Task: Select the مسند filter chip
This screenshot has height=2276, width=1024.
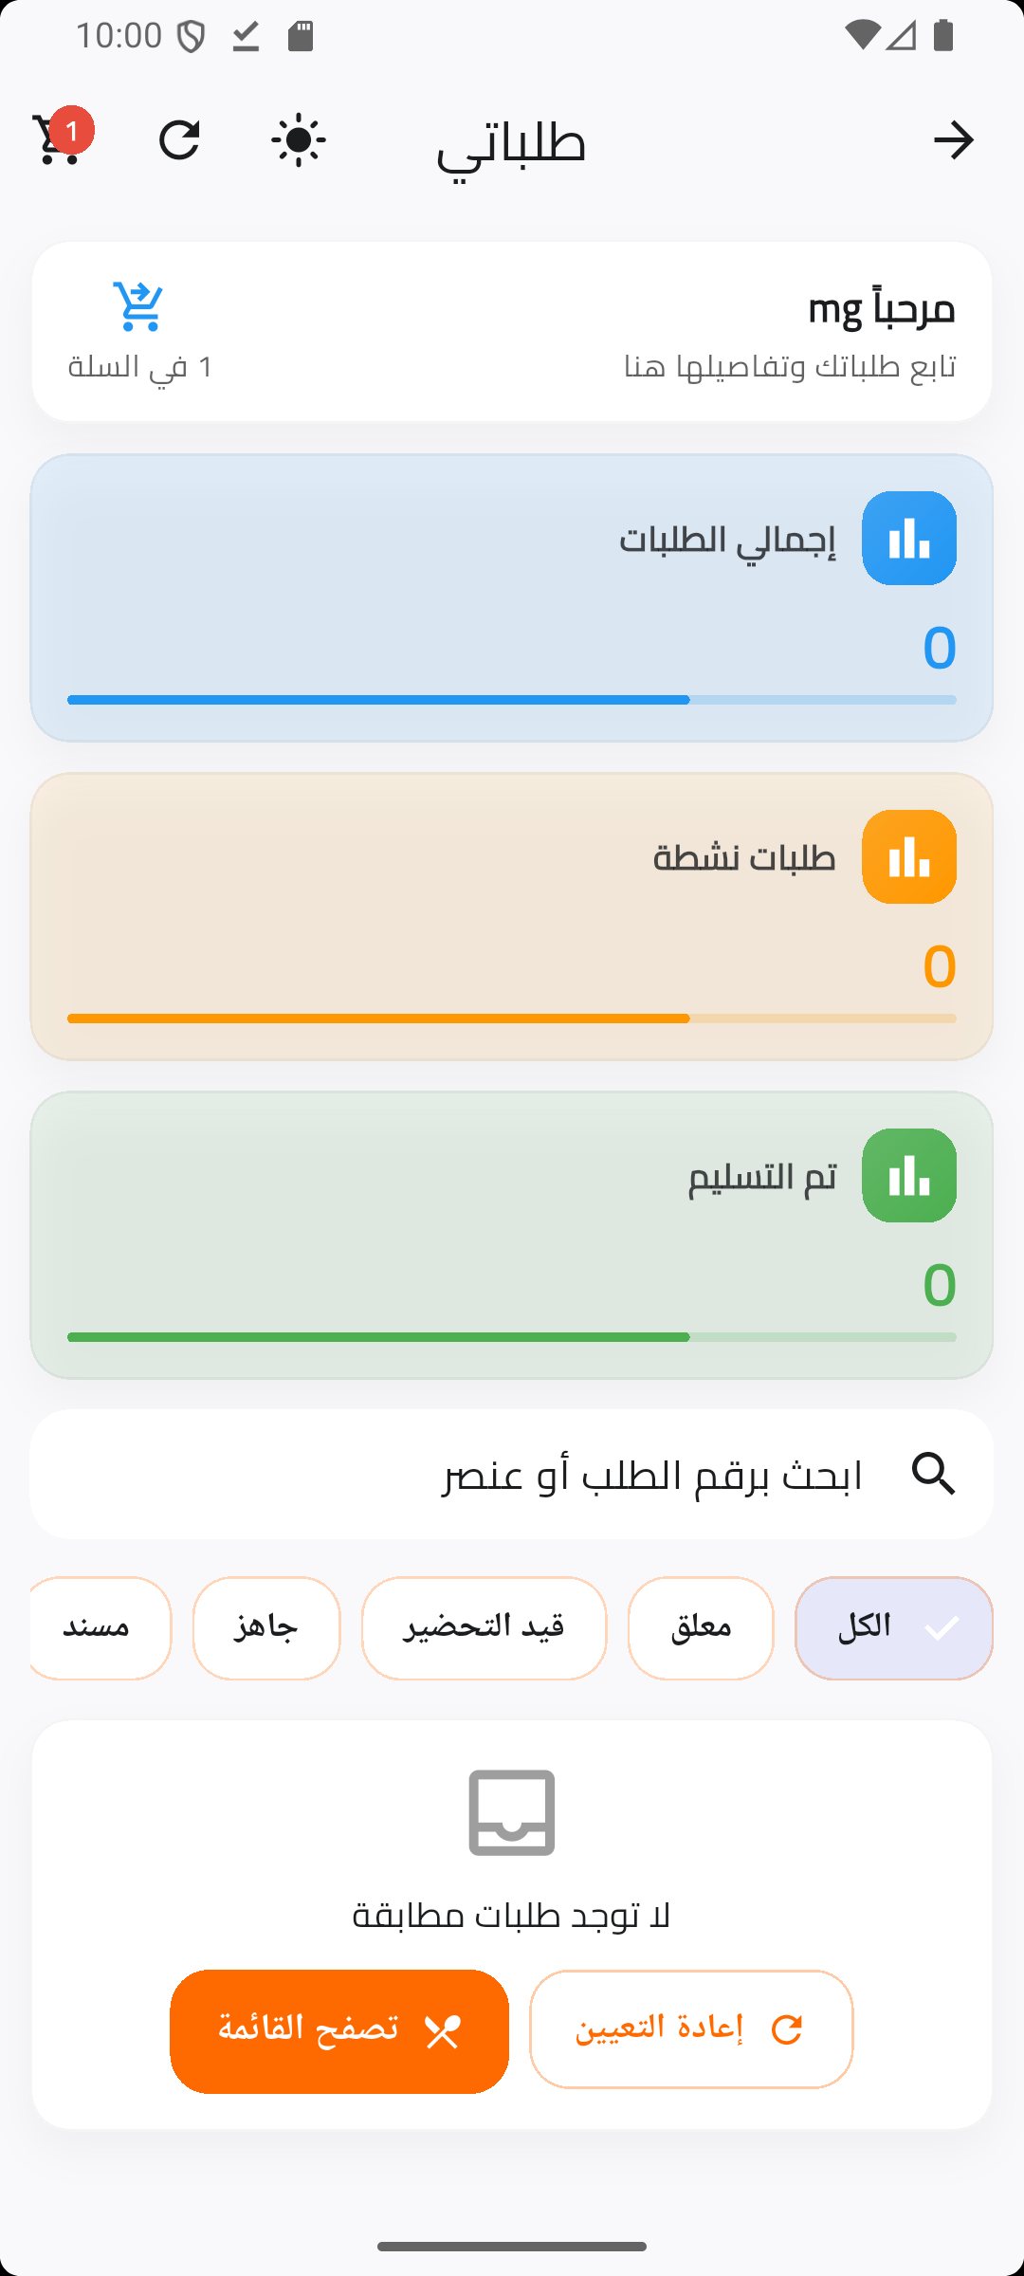Action: click(x=99, y=1627)
